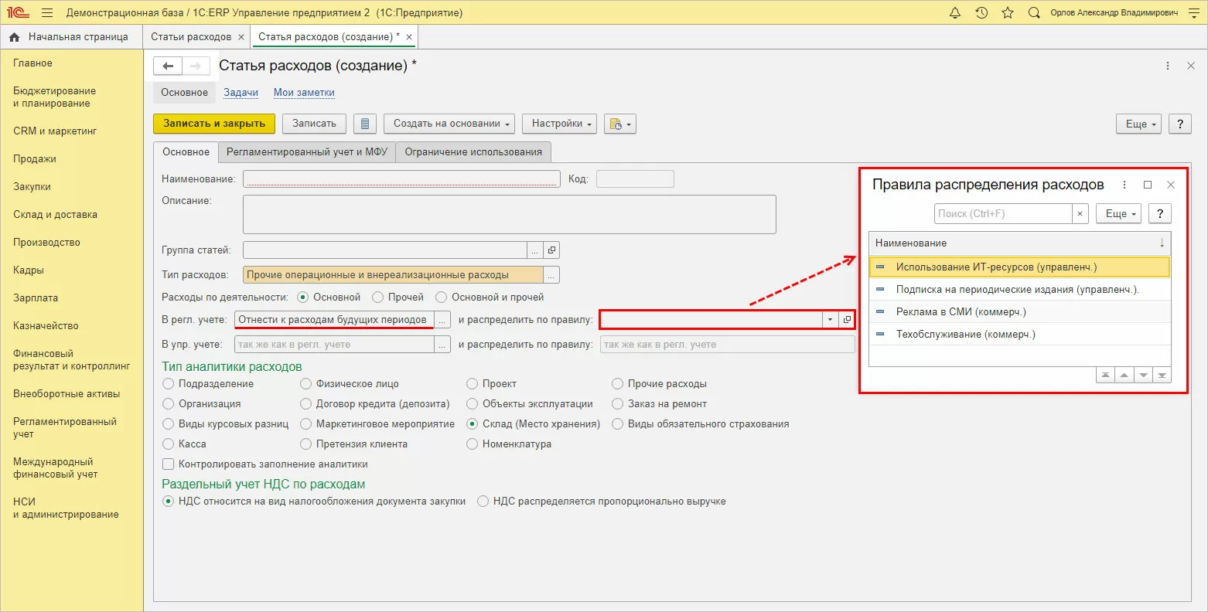Viewport: 1208px width, 612px height.
Task: Choose Физическое лицо analytics type
Action: tap(306, 384)
